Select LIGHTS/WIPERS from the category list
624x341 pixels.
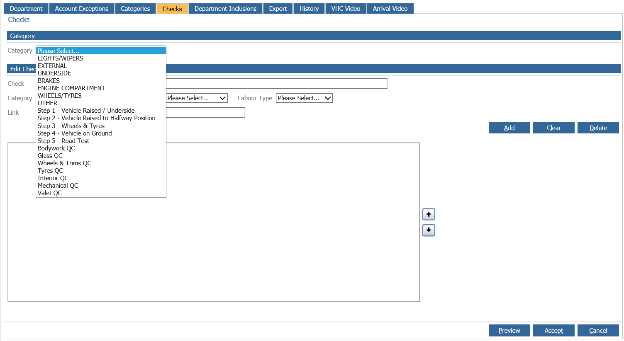click(101, 58)
